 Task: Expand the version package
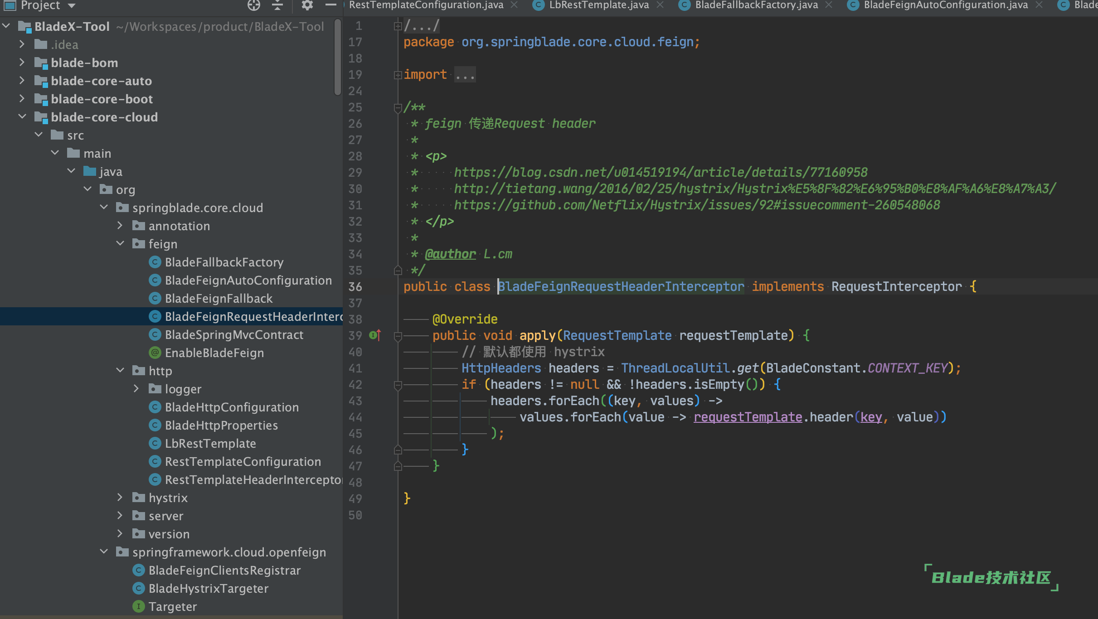coord(120,534)
